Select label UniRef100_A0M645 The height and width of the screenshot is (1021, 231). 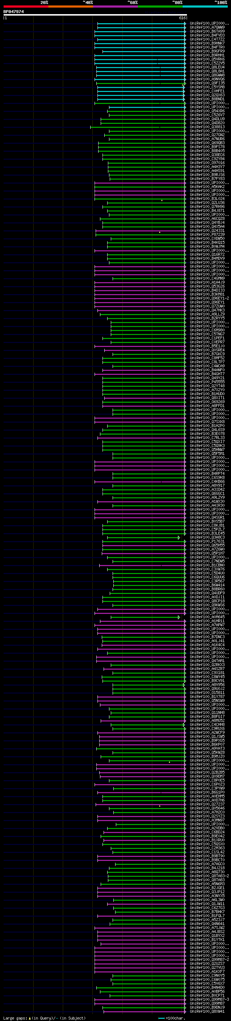[x=207, y=617]
